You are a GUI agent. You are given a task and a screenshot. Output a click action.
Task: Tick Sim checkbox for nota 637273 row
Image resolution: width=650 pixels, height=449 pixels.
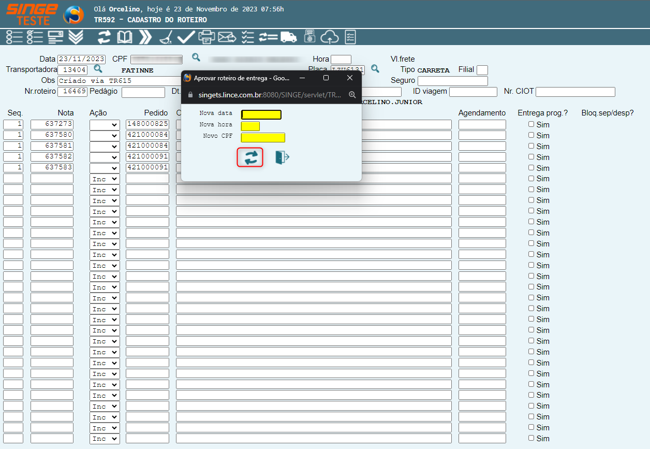pyautogui.click(x=531, y=124)
